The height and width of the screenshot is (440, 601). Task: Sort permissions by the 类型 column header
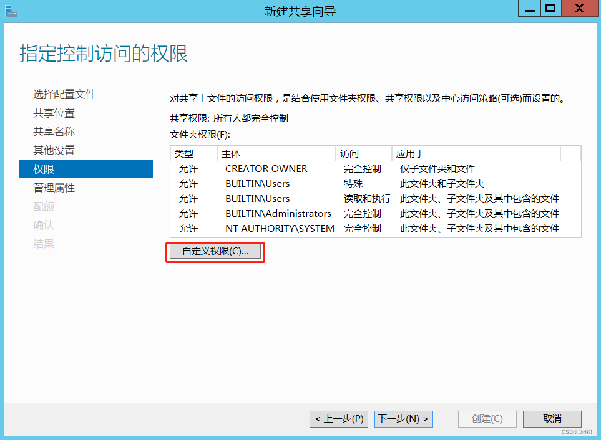tap(187, 153)
